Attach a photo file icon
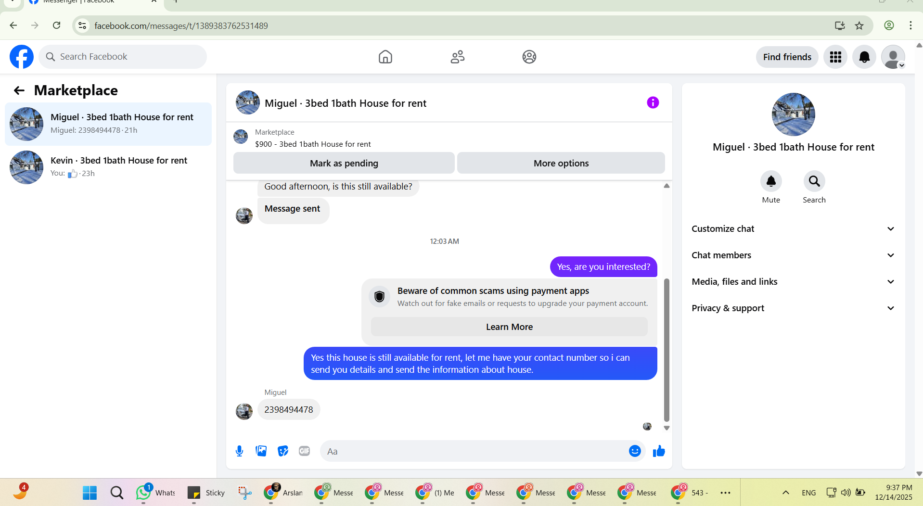This screenshot has width=923, height=506. point(261,451)
